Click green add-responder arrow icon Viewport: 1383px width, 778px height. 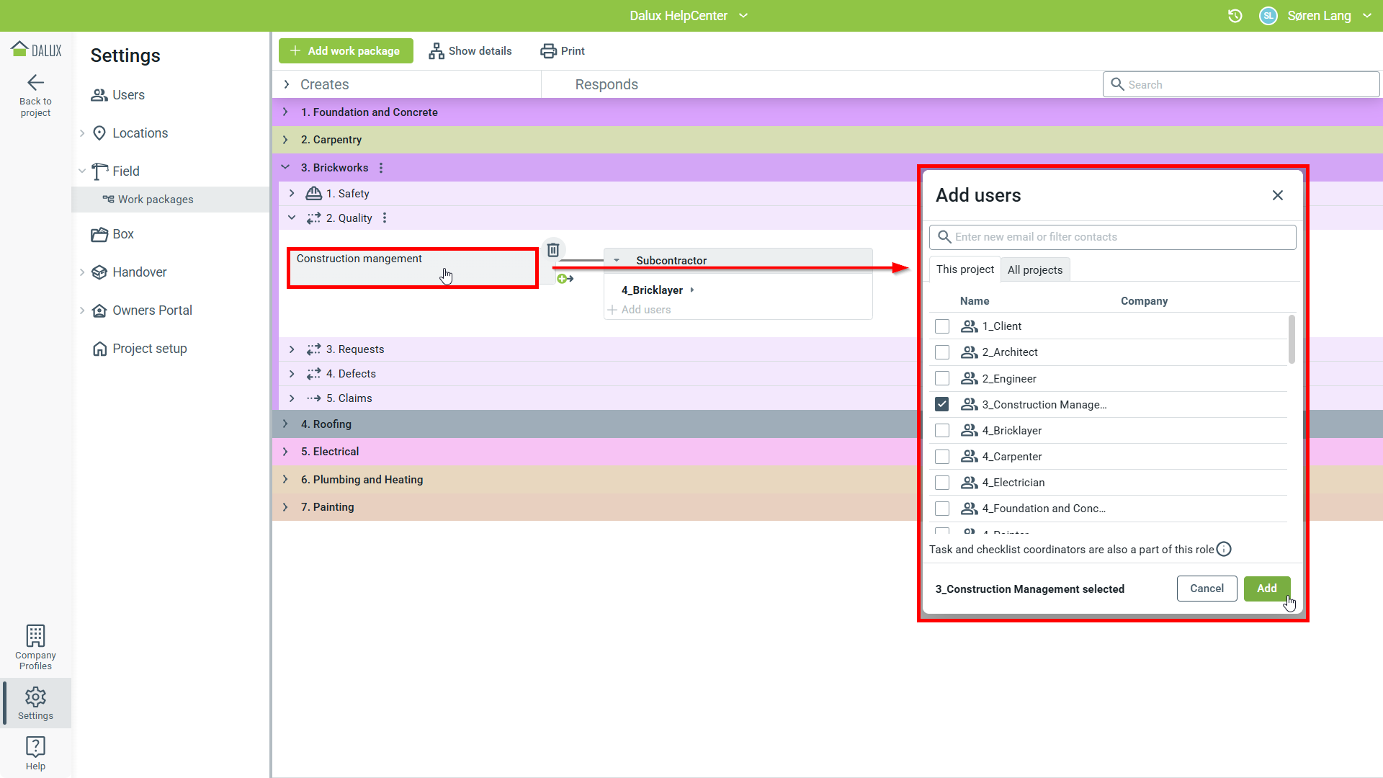coord(565,279)
